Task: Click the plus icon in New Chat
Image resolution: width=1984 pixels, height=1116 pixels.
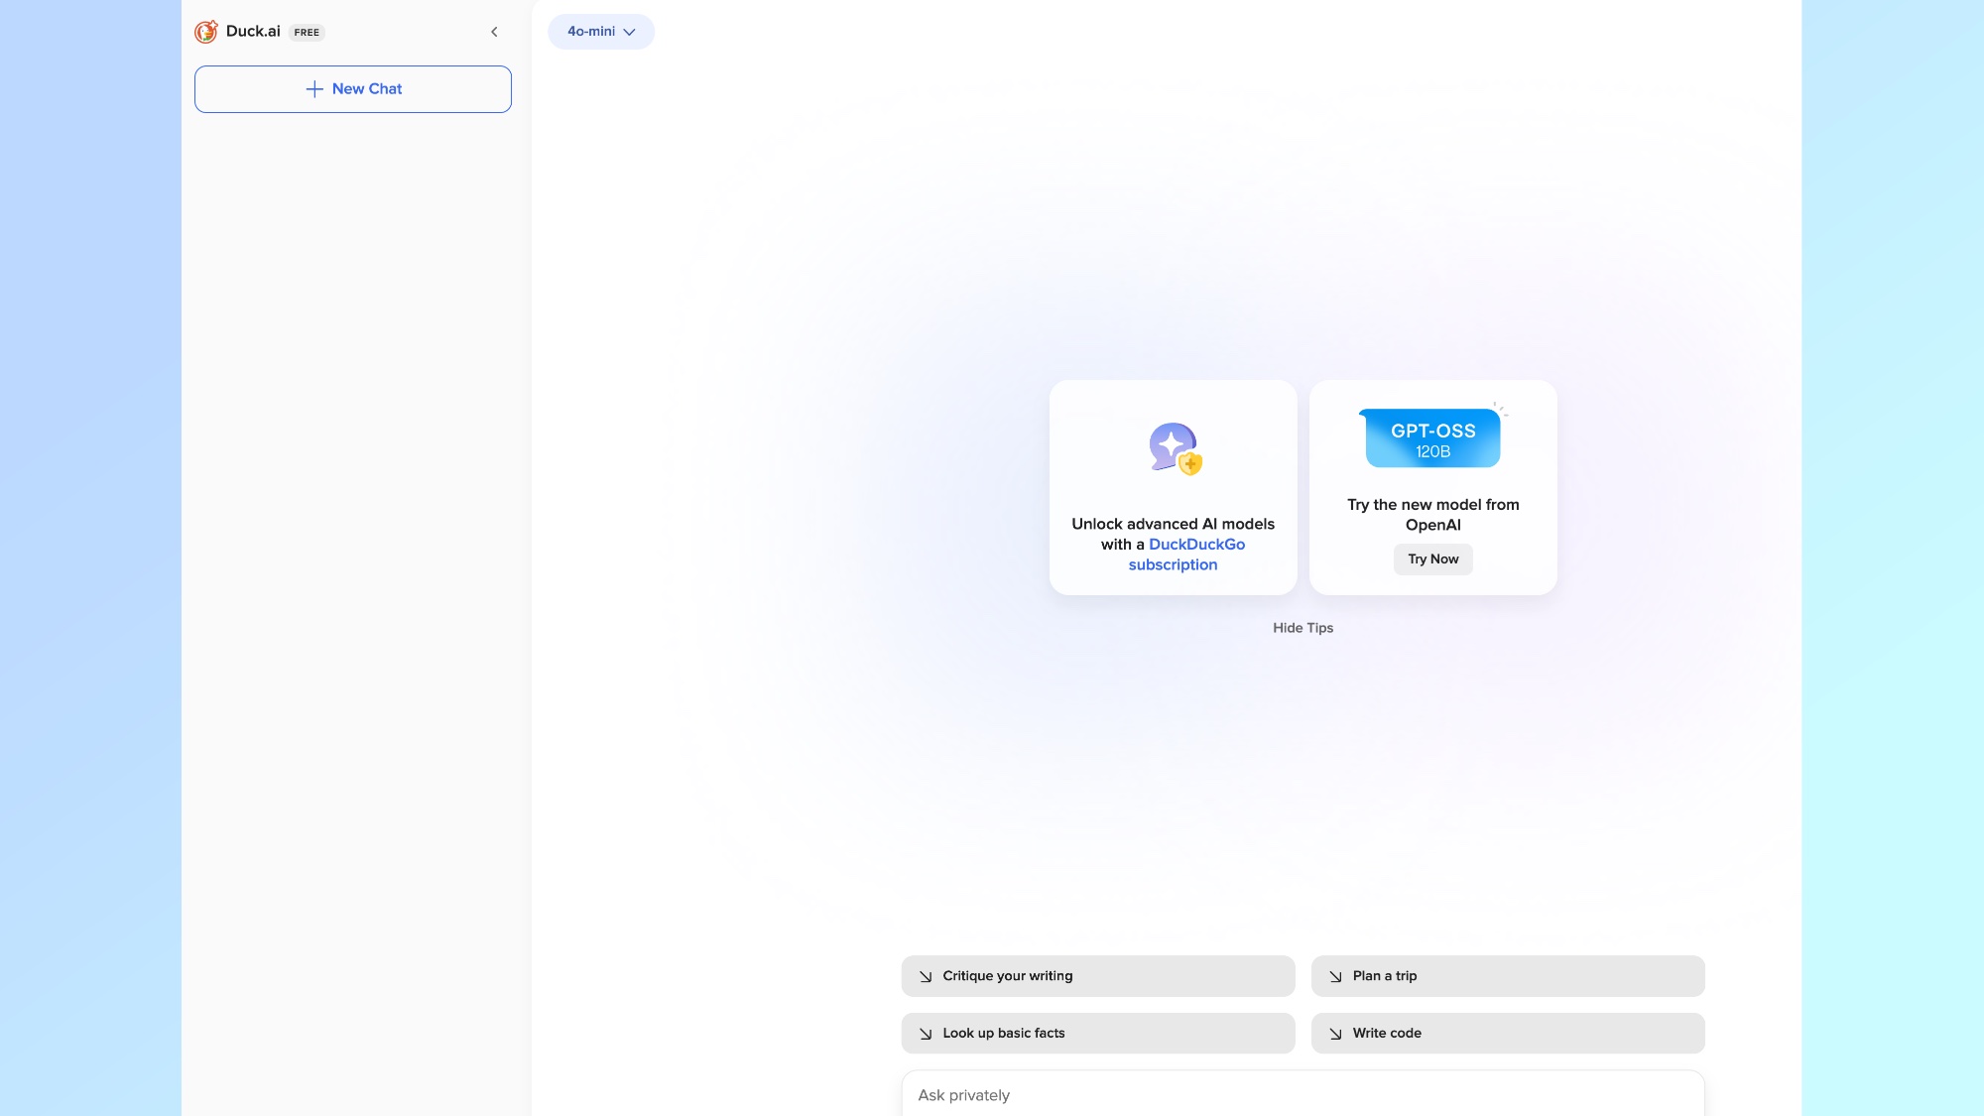Action: tap(314, 89)
